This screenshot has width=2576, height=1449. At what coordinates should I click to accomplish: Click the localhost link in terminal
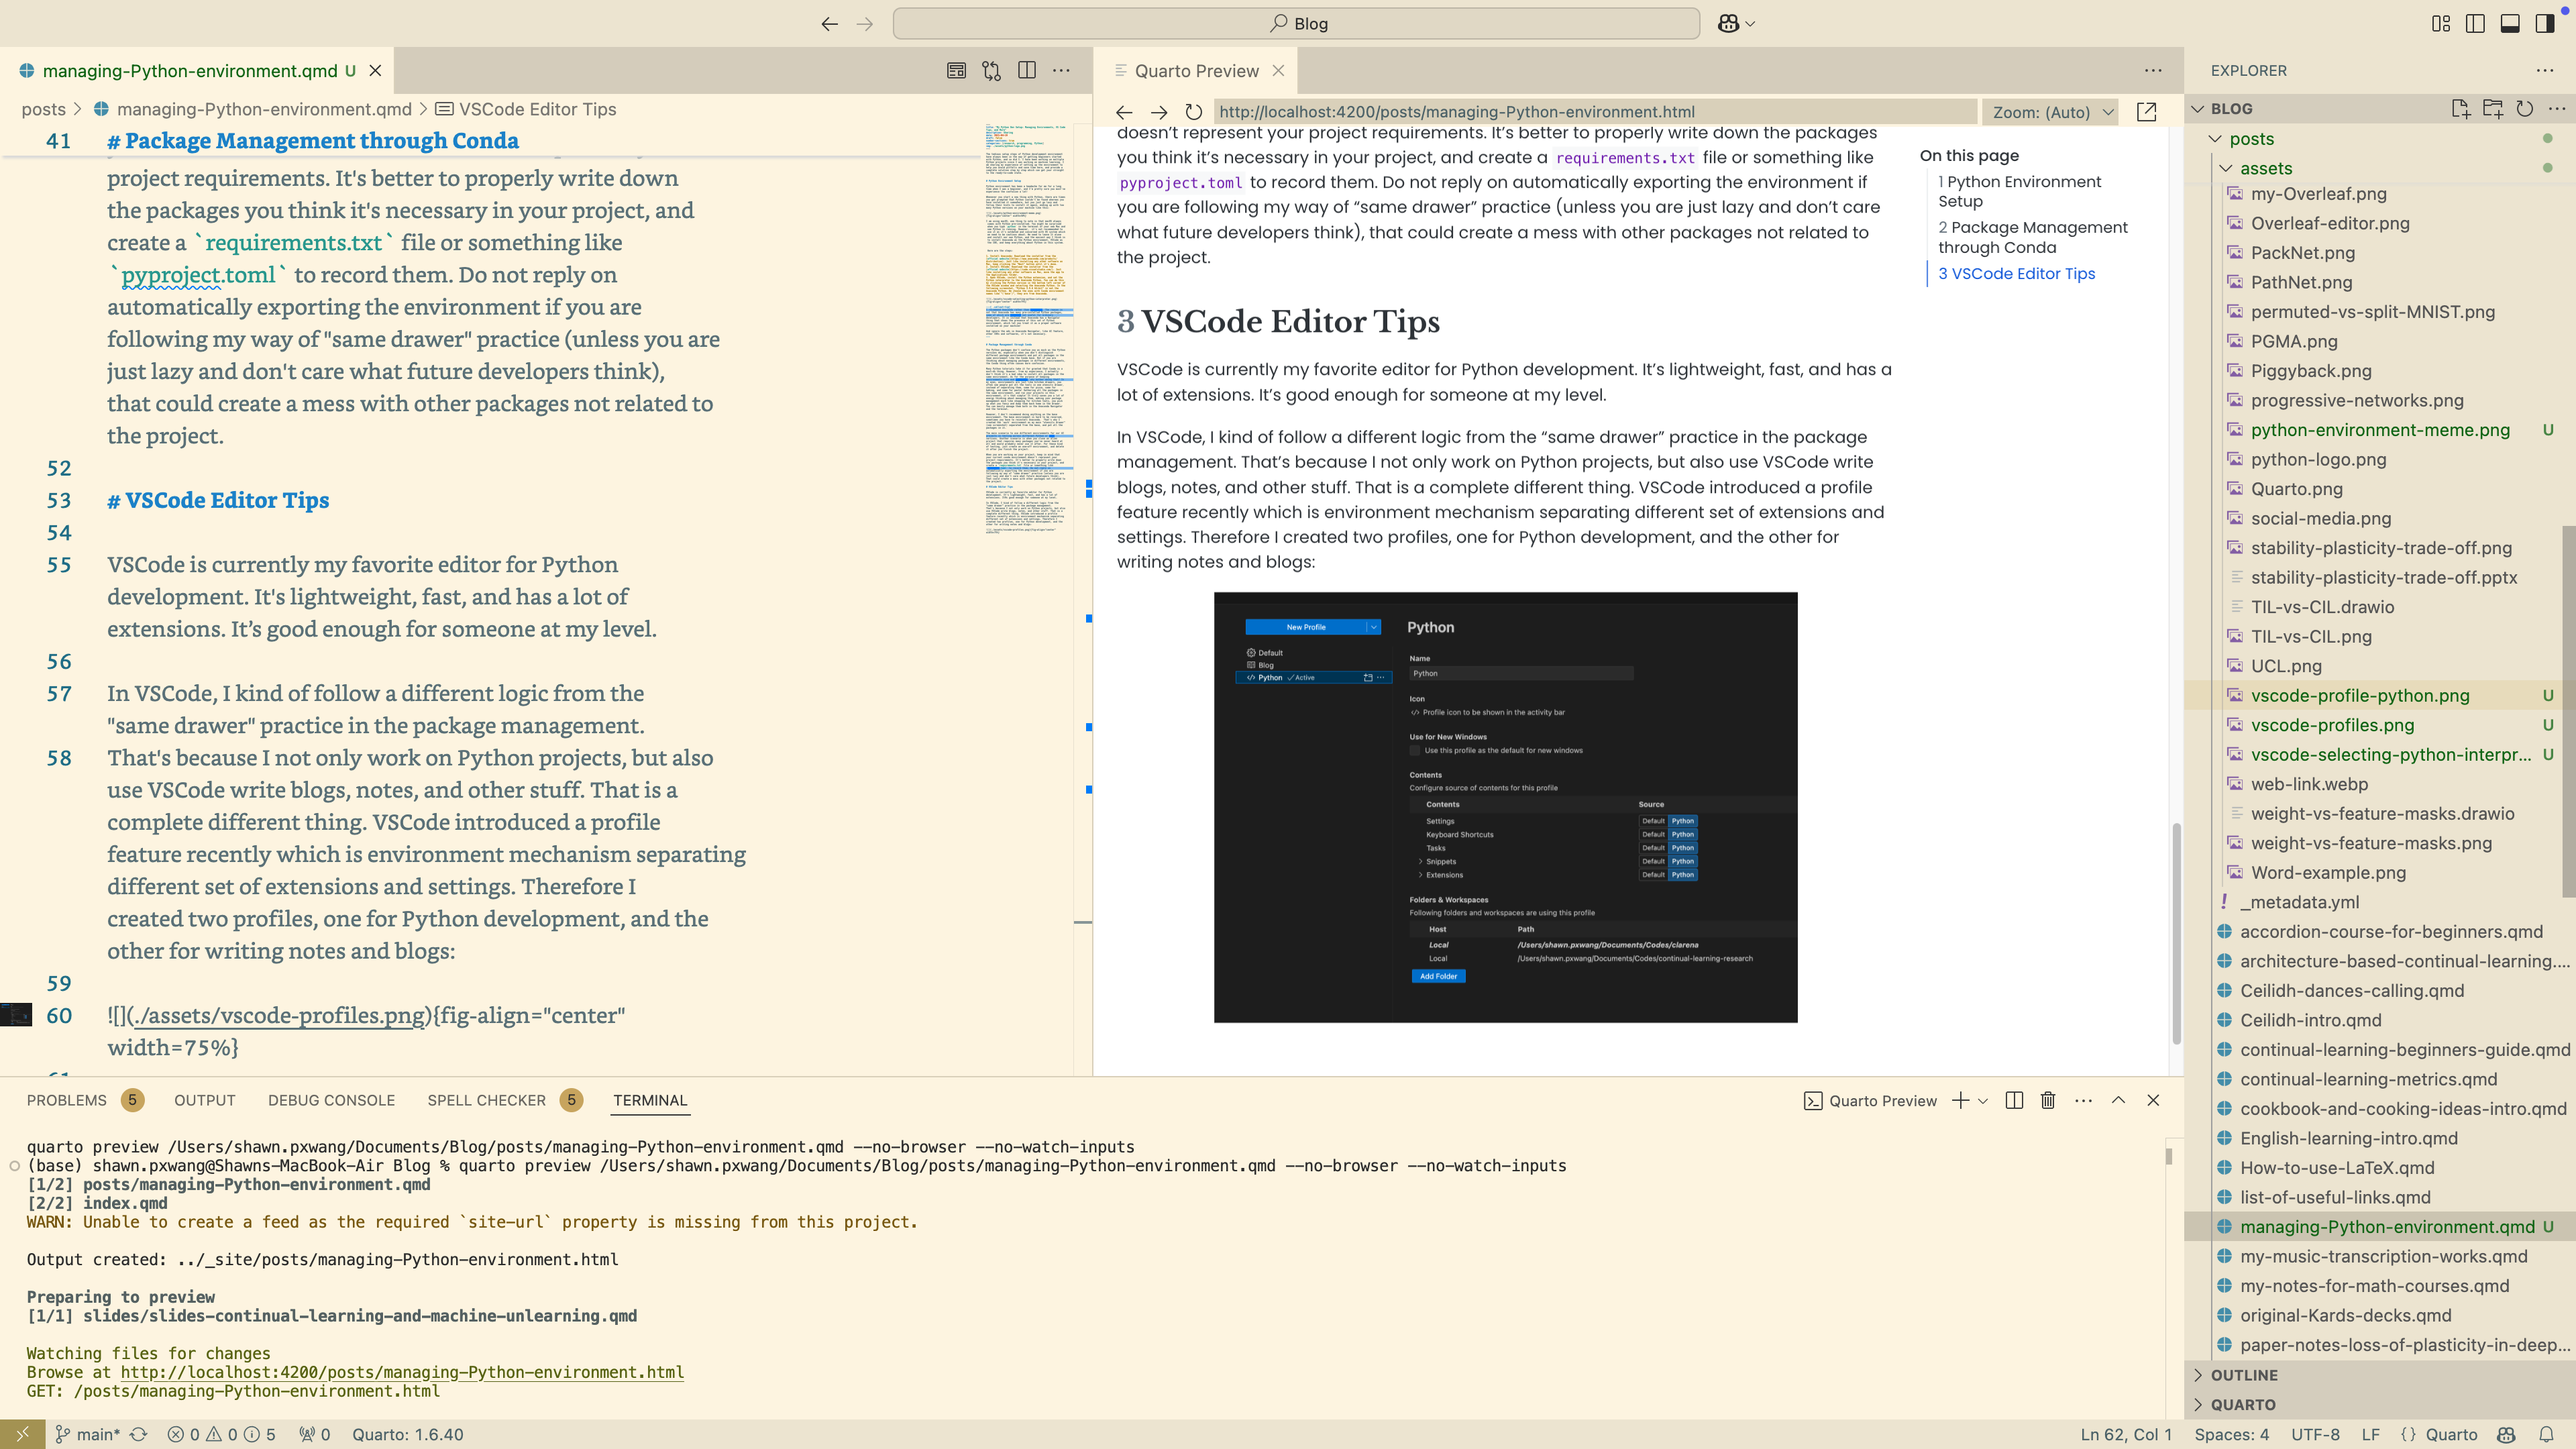(x=402, y=1372)
